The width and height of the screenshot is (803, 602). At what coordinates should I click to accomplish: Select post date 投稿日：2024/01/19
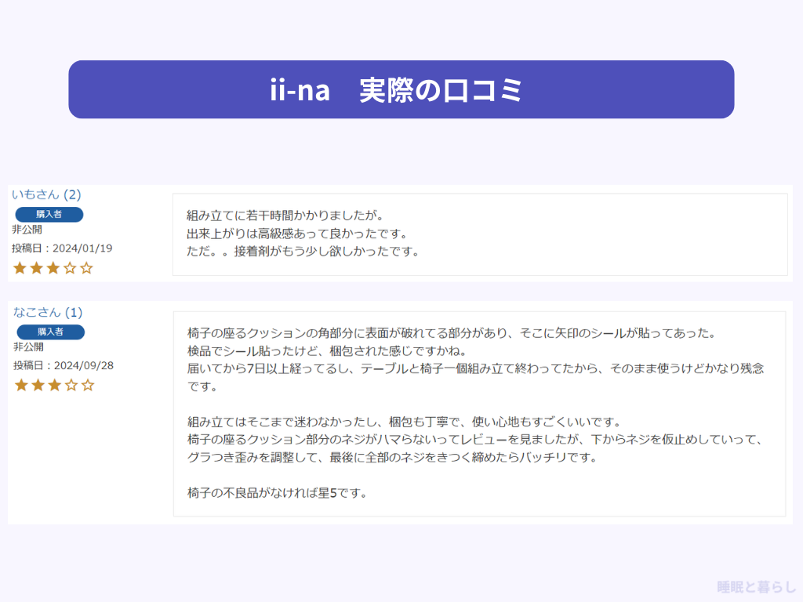coord(62,248)
